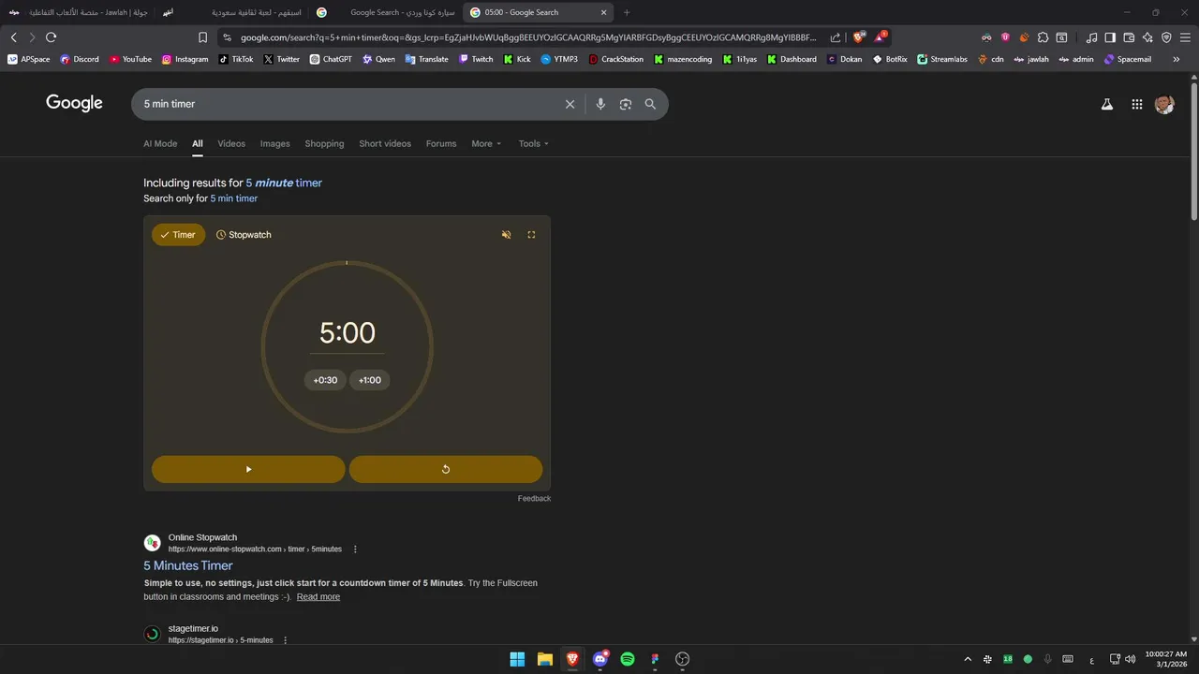The height and width of the screenshot is (674, 1199).
Task: Open the Short videos tab
Action: 385,143
